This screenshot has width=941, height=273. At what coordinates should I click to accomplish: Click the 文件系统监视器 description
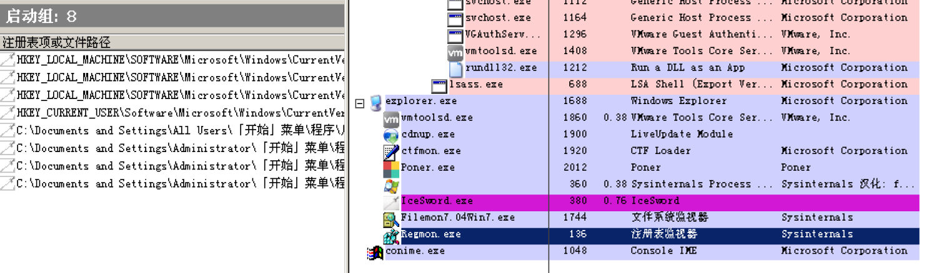(670, 218)
